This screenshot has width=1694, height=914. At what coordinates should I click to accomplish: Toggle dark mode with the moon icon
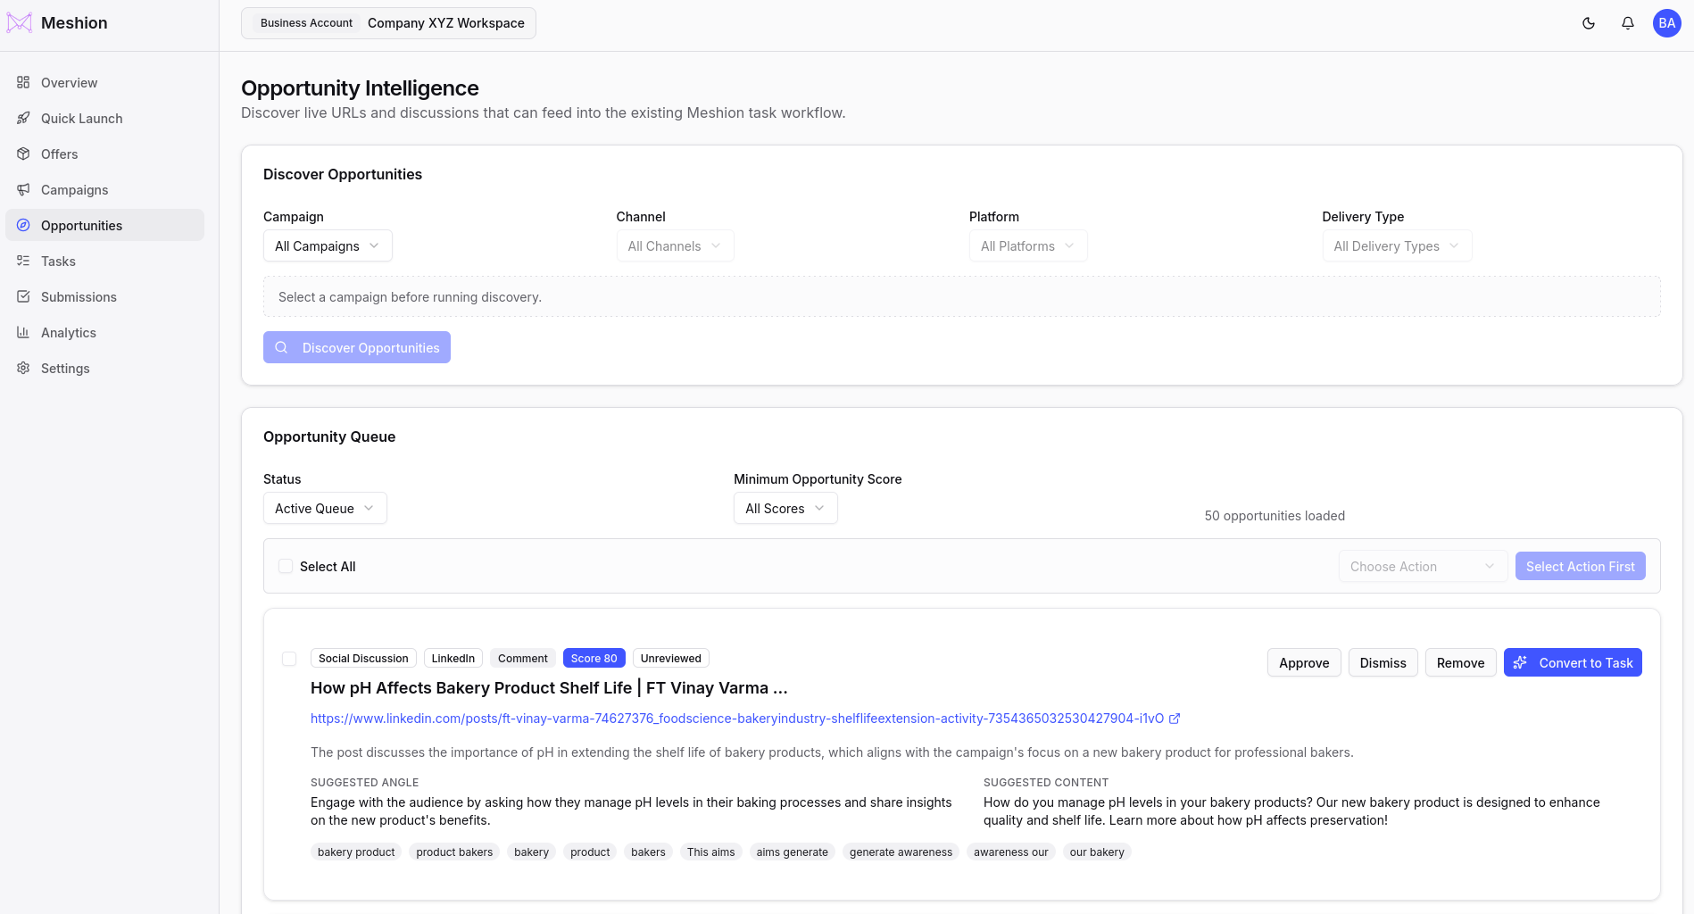(x=1589, y=23)
